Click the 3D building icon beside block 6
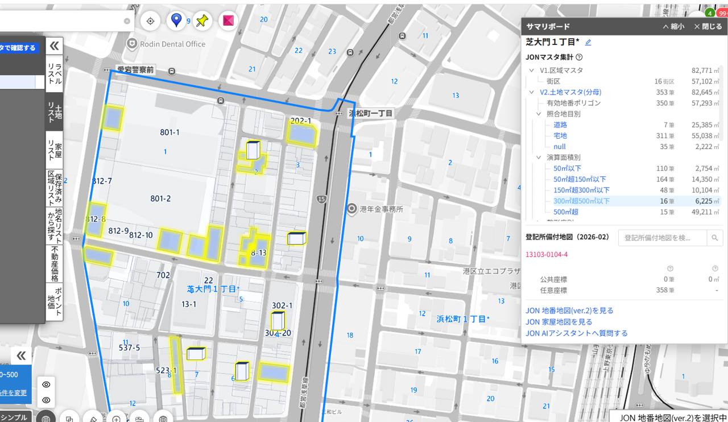728x422 pixels. click(243, 371)
